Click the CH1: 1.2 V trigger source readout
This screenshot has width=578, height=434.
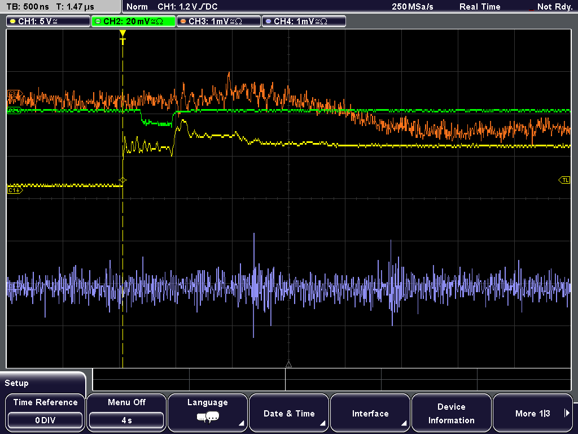click(187, 7)
